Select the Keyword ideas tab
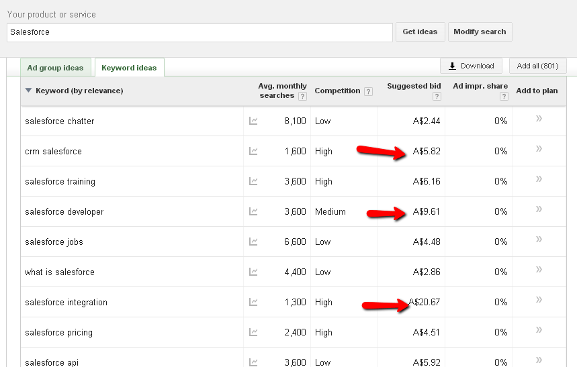 pos(129,68)
